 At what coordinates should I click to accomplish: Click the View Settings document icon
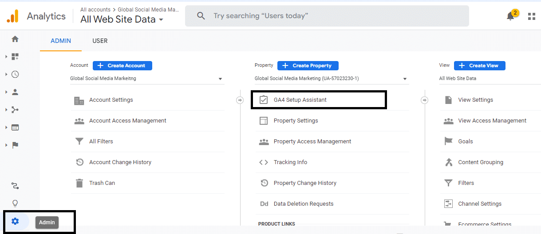click(448, 100)
